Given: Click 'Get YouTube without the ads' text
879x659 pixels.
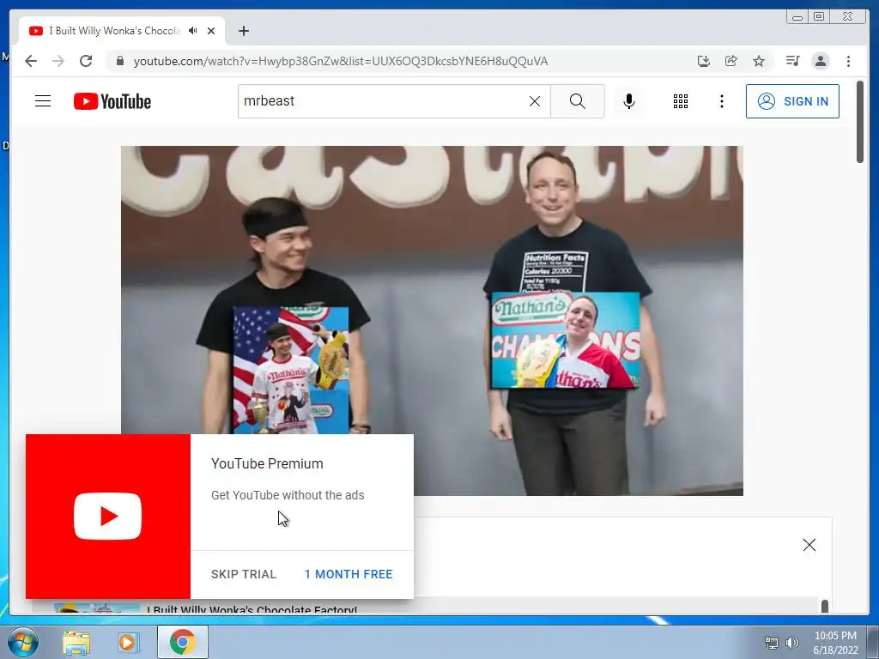Looking at the screenshot, I should click(288, 495).
